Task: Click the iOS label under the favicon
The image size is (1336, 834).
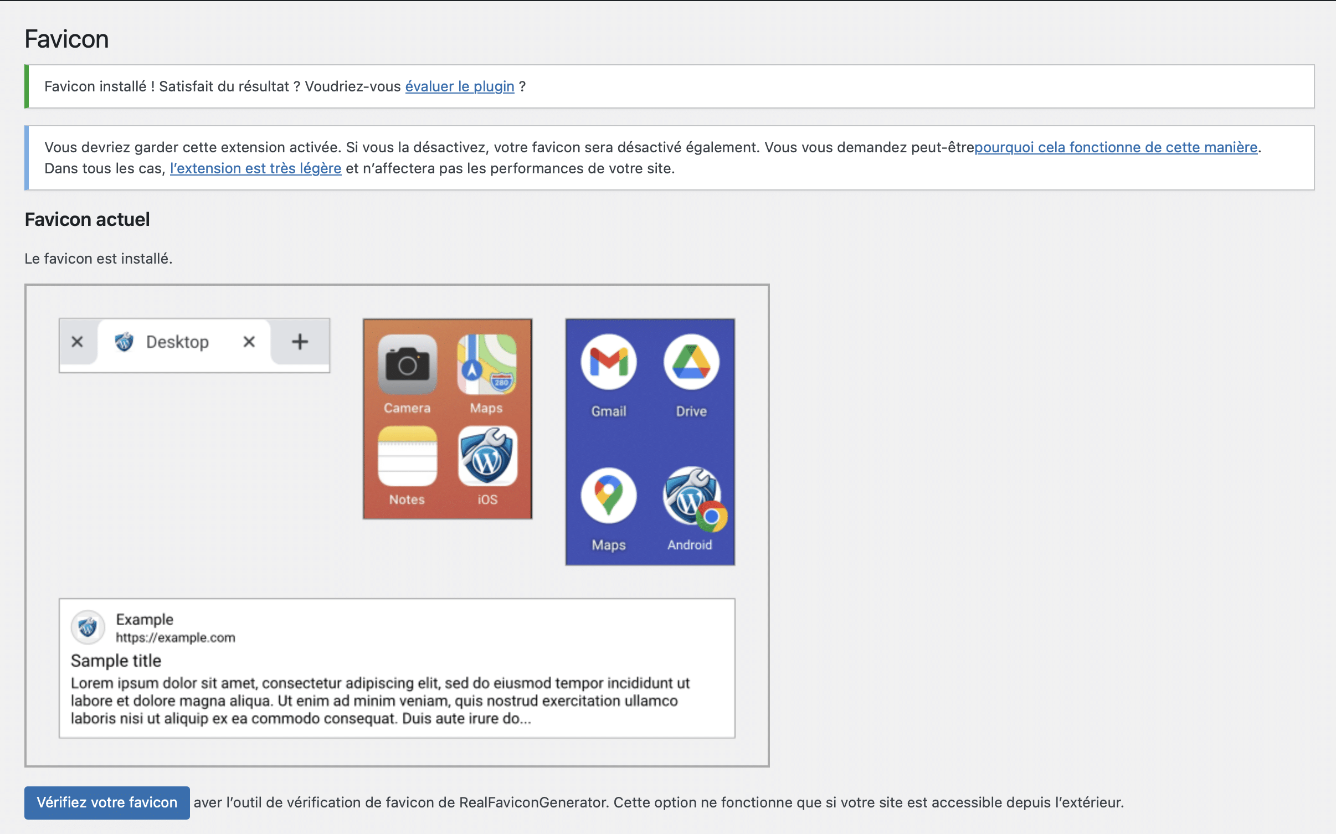Action: (487, 500)
